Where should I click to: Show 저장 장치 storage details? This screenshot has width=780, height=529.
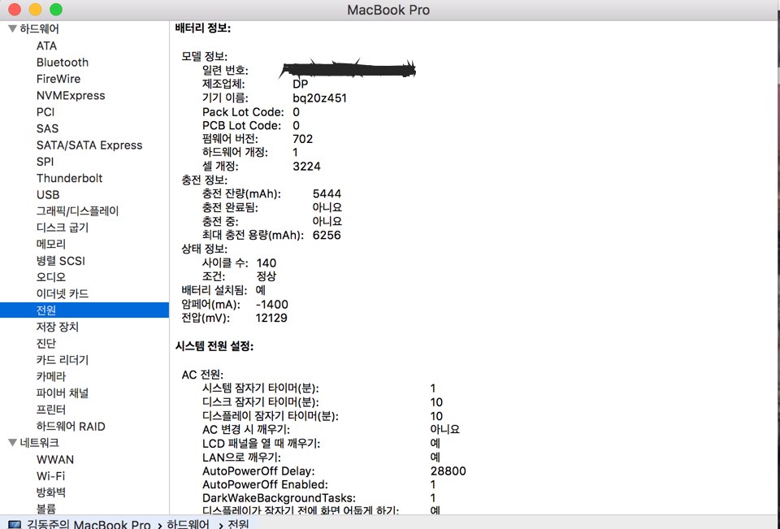[58, 327]
